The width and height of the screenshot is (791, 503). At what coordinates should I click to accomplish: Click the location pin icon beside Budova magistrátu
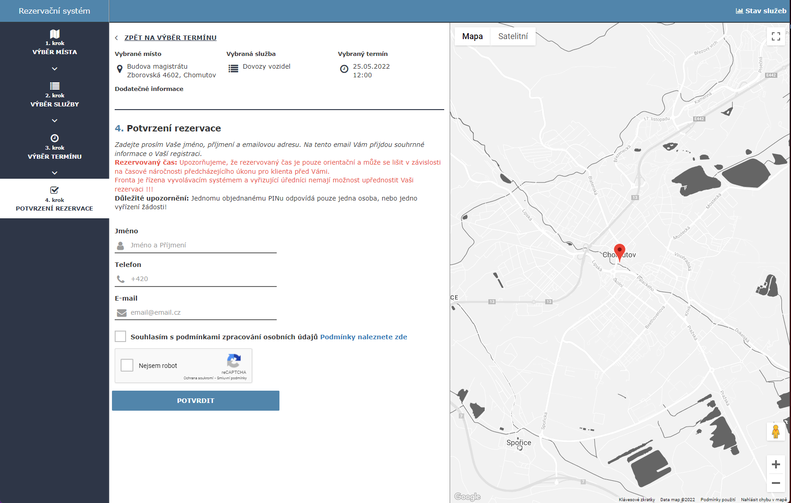click(120, 69)
